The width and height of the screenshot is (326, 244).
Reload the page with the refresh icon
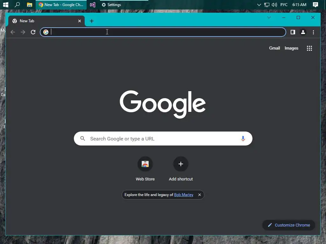(x=33, y=32)
